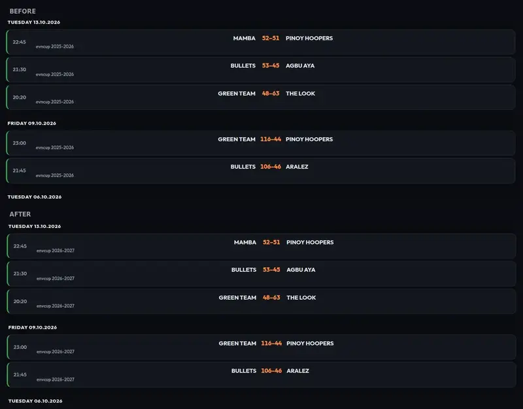The width and height of the screenshot is (523, 409).
Task: Click the 20:20 time in the Before list
Action: 20,97
